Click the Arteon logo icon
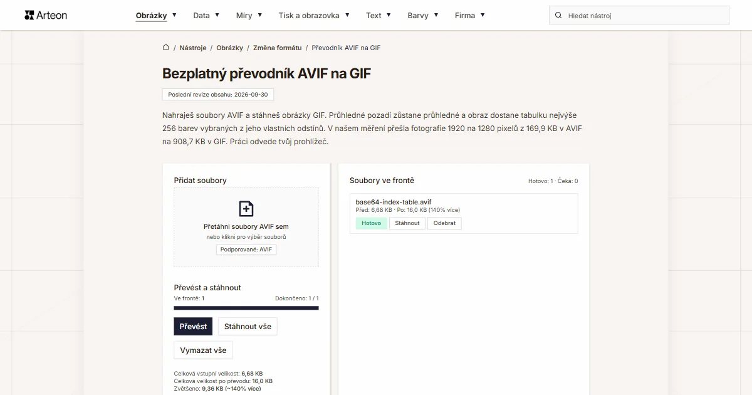The image size is (752, 395). [29, 15]
